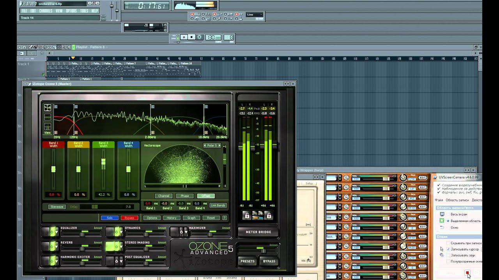The width and height of the screenshot is (499, 280).
Task: Select the Channel vectorscope button
Action: pyautogui.click(x=164, y=196)
